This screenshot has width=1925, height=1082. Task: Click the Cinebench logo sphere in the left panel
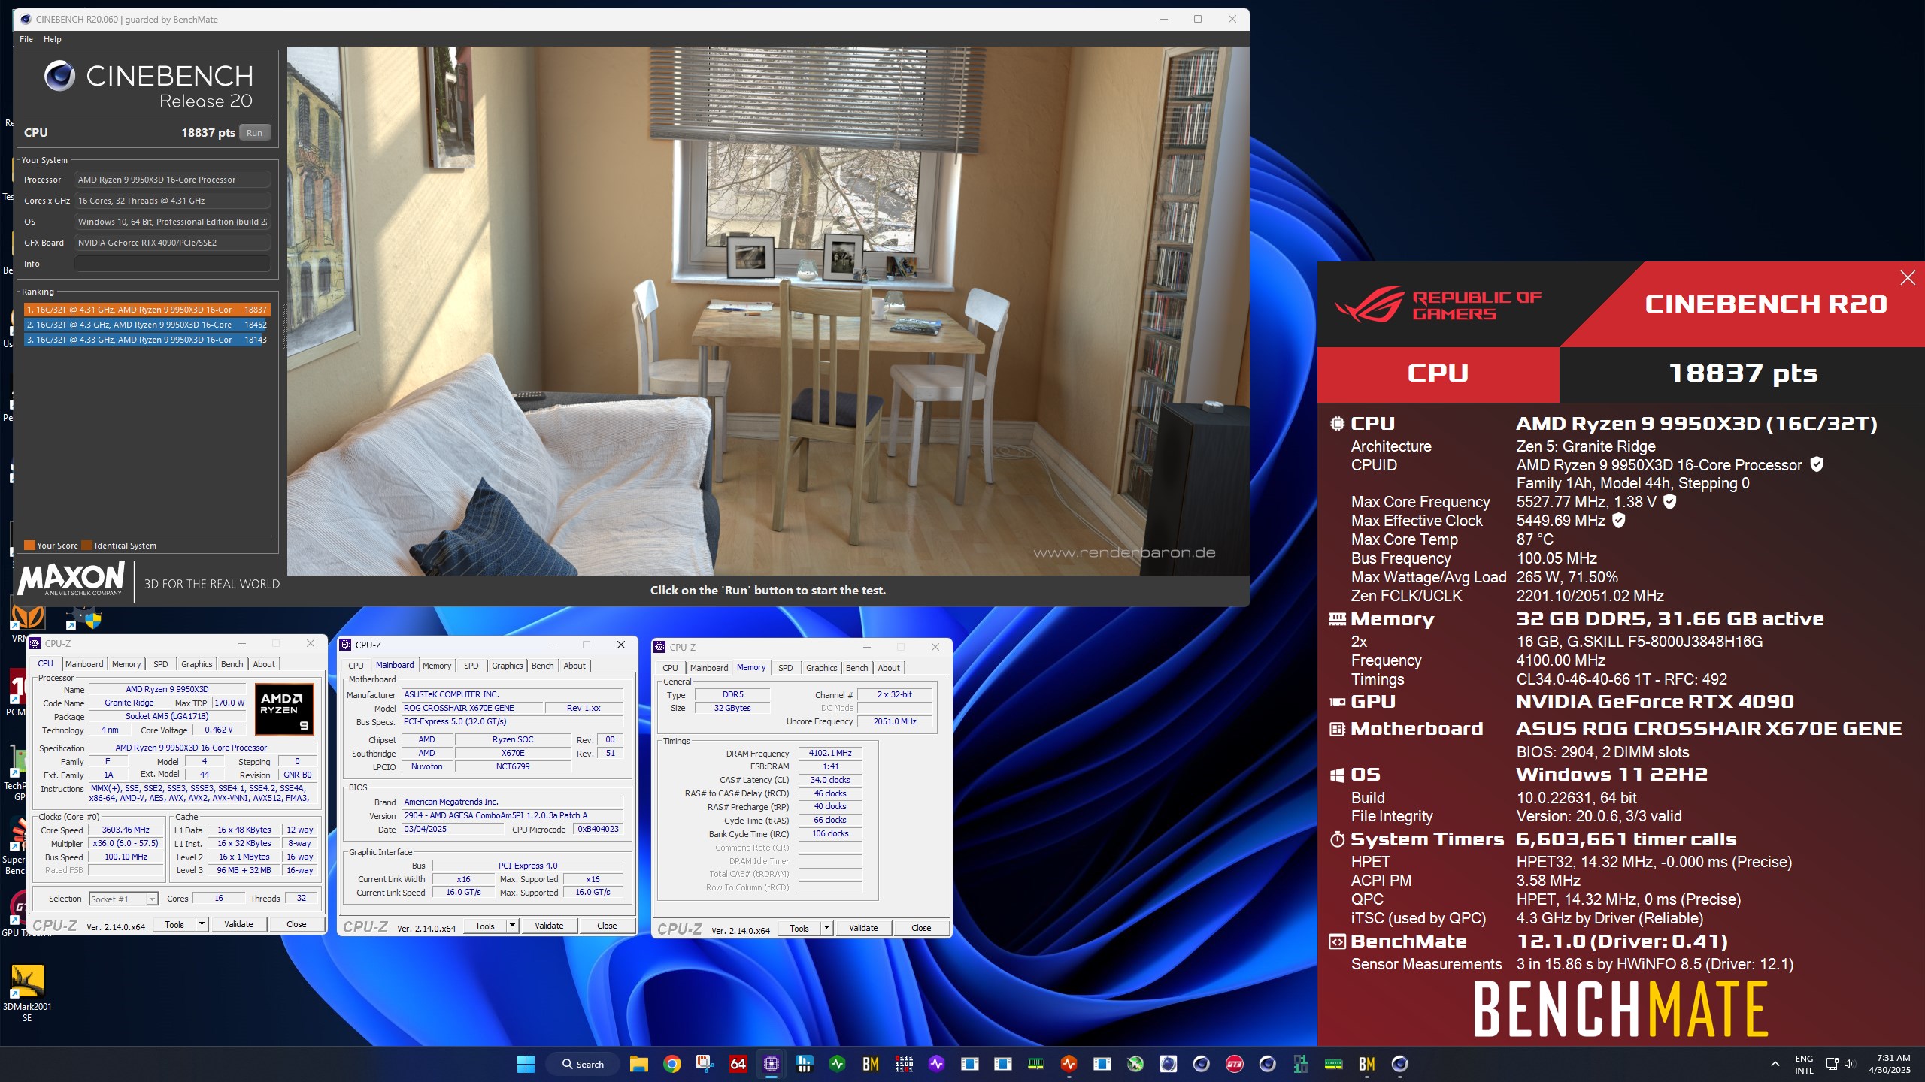59,76
